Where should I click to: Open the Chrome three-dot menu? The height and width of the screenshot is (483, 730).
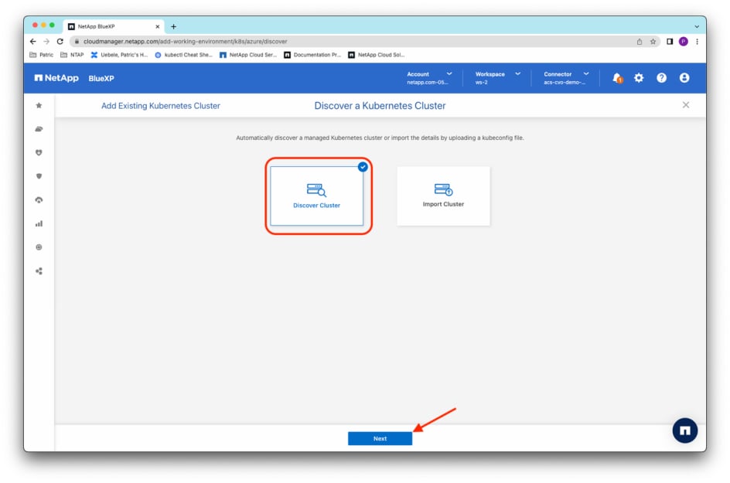tap(697, 42)
